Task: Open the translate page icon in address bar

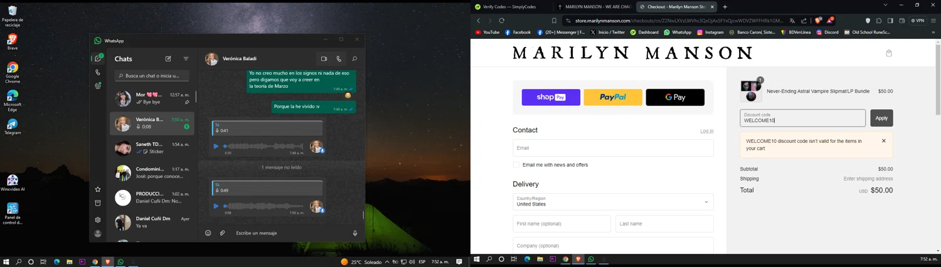Action: [x=792, y=21]
